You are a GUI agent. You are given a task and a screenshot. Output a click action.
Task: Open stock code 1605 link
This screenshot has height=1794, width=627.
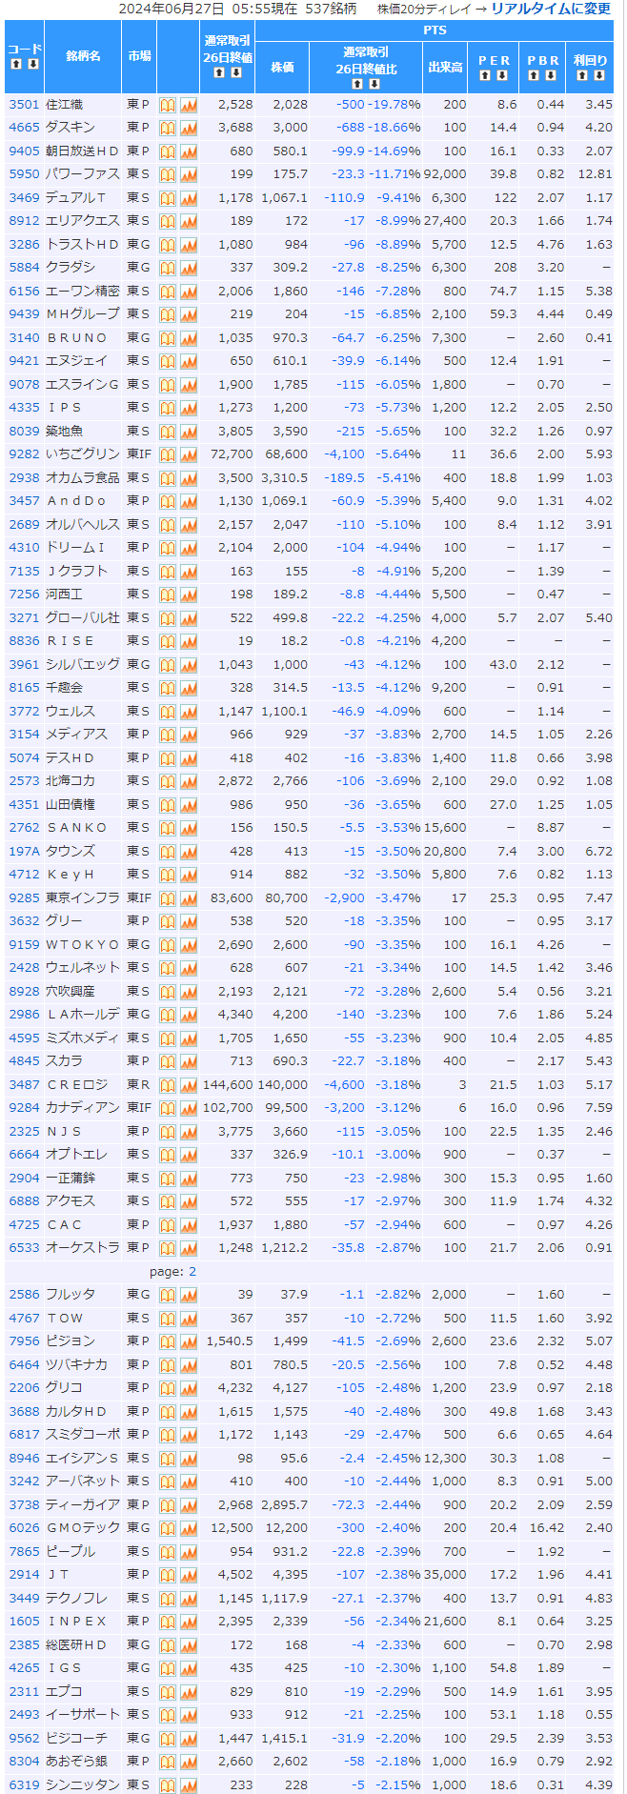point(24,1622)
